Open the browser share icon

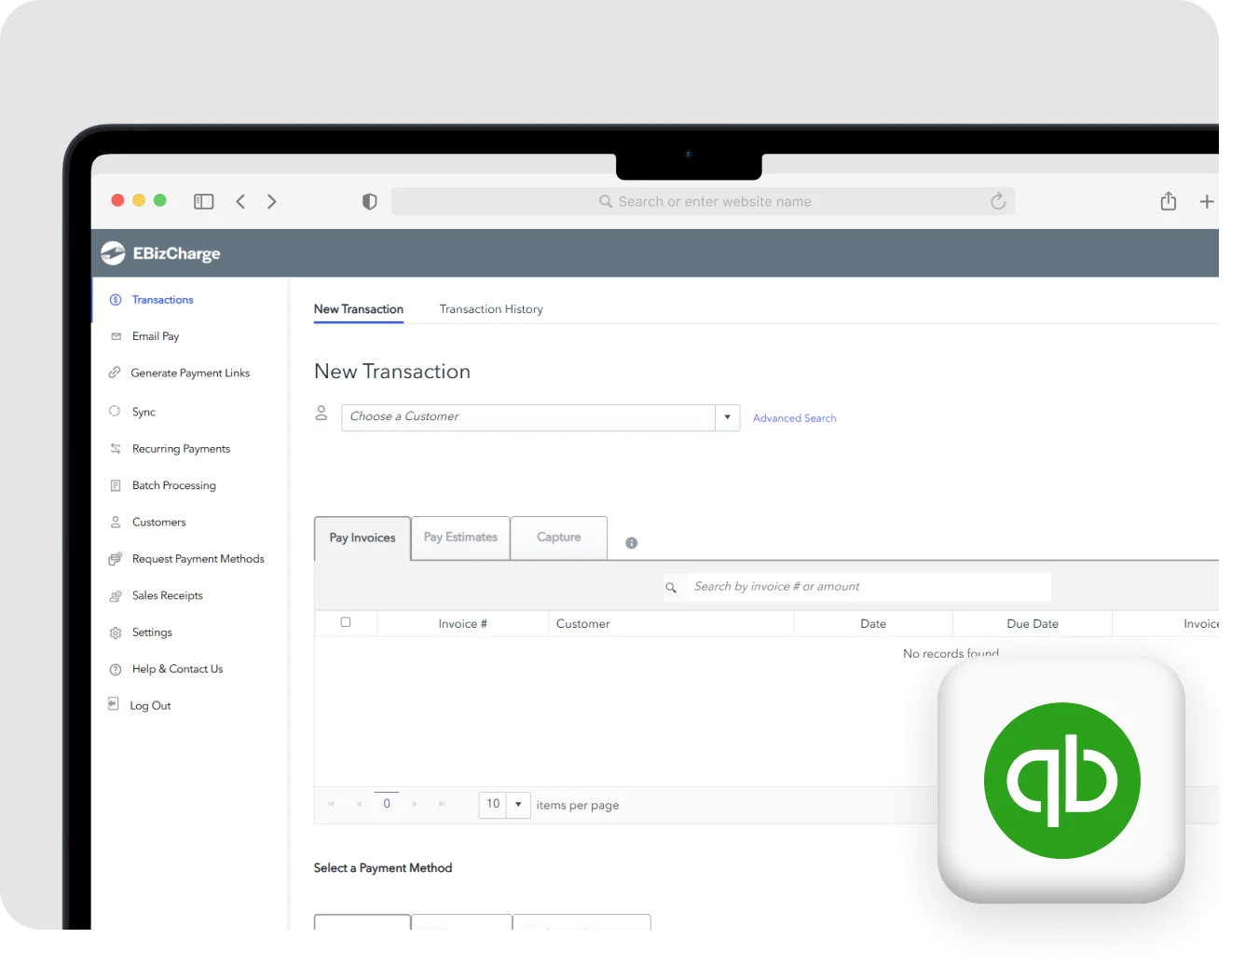click(x=1169, y=200)
